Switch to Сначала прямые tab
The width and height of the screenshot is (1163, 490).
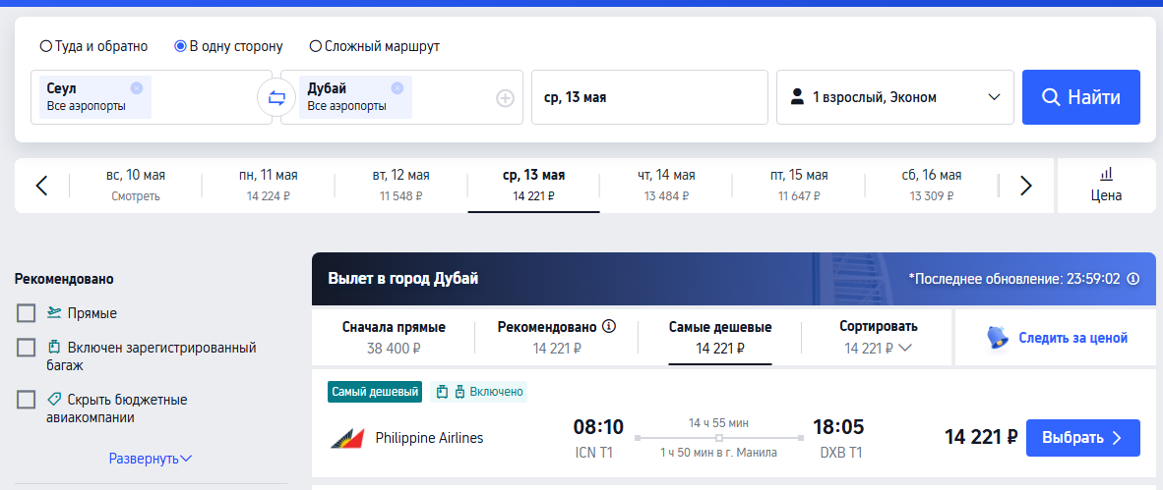point(394,338)
